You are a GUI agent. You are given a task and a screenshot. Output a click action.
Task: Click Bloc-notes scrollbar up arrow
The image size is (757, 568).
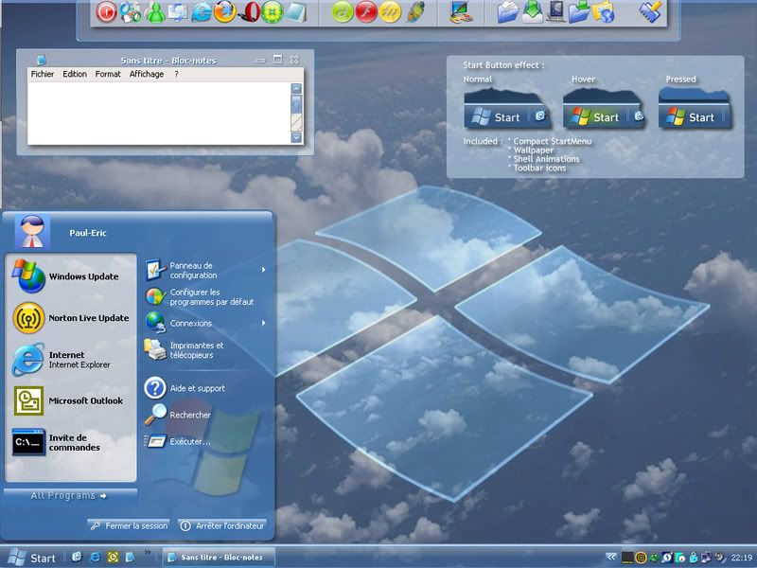[296, 88]
